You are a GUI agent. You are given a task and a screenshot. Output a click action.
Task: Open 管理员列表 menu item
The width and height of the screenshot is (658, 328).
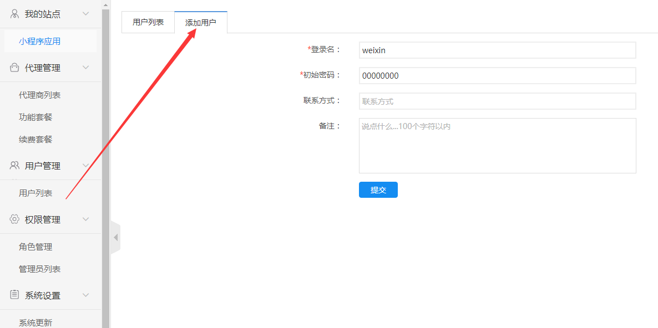point(40,269)
